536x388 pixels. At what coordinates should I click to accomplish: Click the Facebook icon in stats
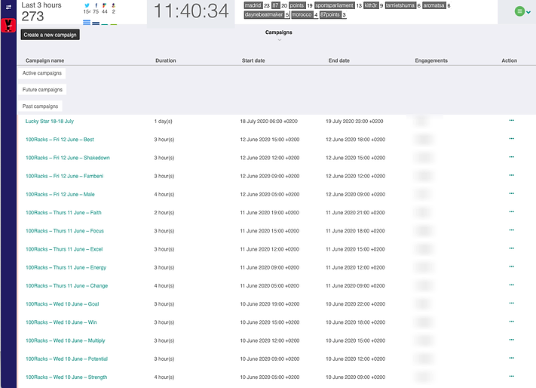(x=96, y=5)
